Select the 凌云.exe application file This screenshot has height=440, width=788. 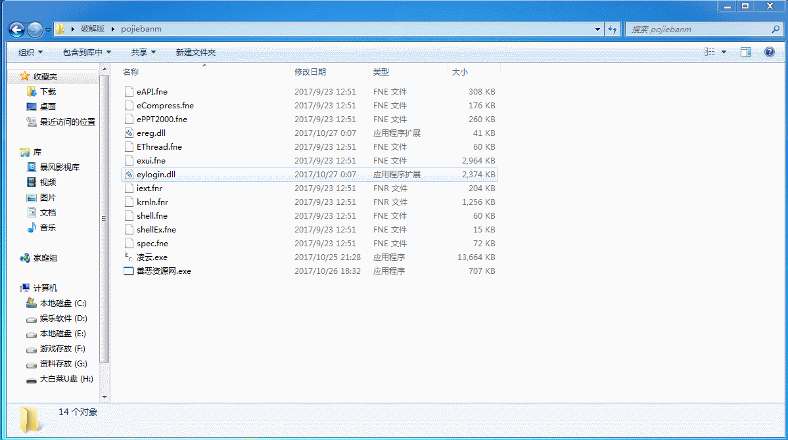click(152, 257)
